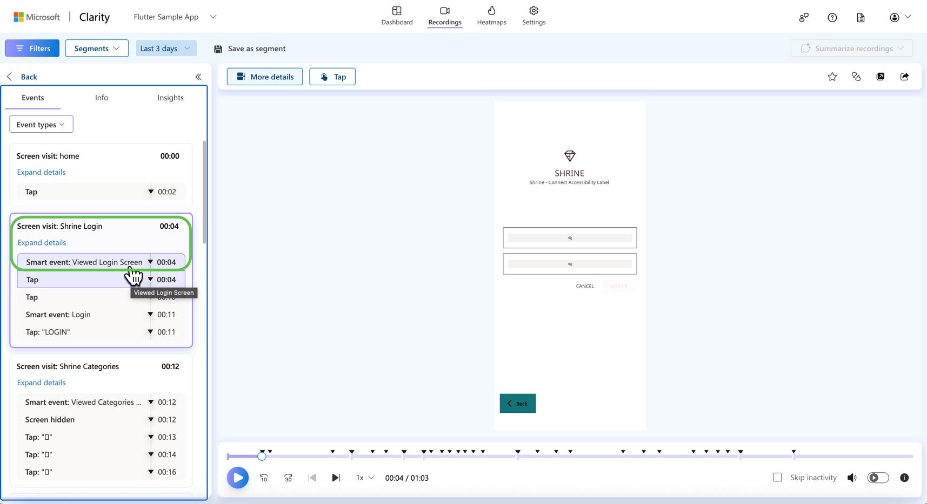The height and width of the screenshot is (504, 927).
Task: Skip forward 30 seconds in the recording
Action: [x=288, y=478]
